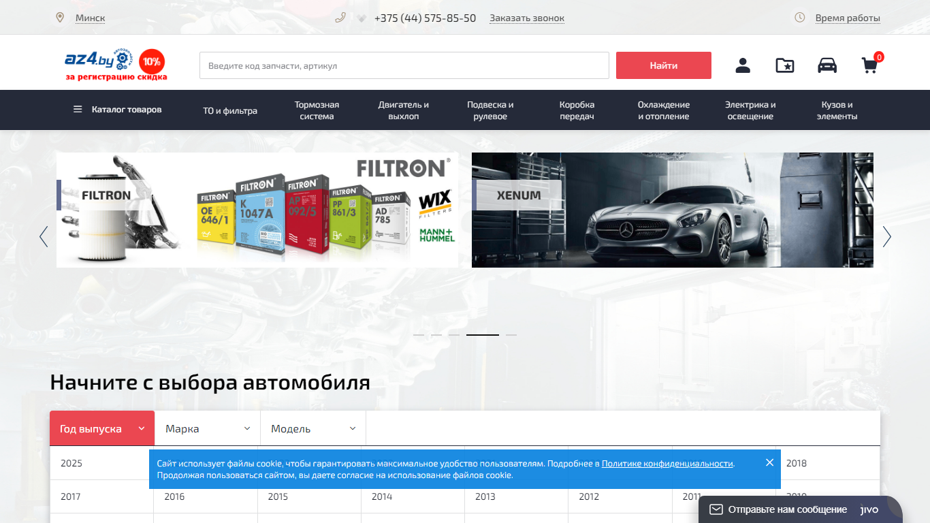930x523 pixels.
Task: Open the Время работы link
Action: coord(848,18)
